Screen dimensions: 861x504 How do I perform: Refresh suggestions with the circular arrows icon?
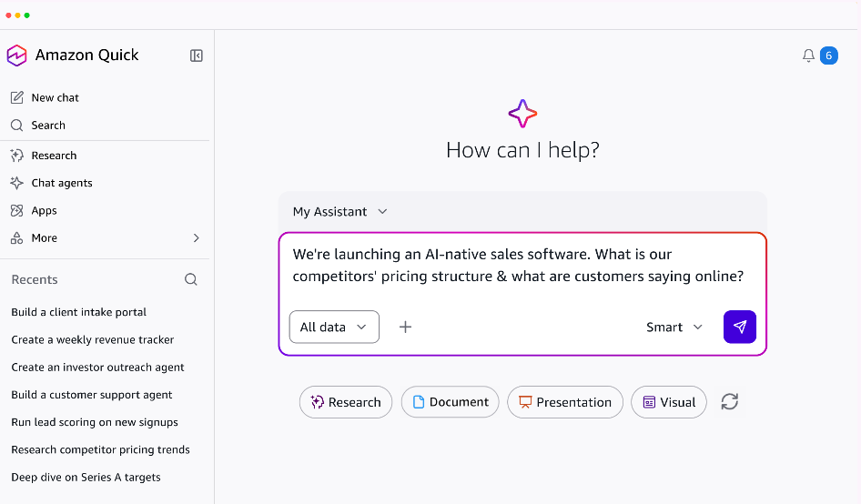729,402
